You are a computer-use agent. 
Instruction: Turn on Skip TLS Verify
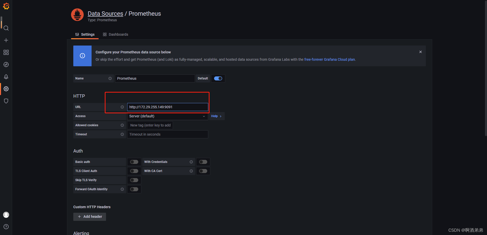[134, 180]
